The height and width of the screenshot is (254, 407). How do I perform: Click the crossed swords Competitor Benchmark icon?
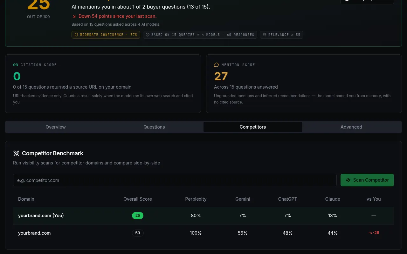tap(16, 153)
